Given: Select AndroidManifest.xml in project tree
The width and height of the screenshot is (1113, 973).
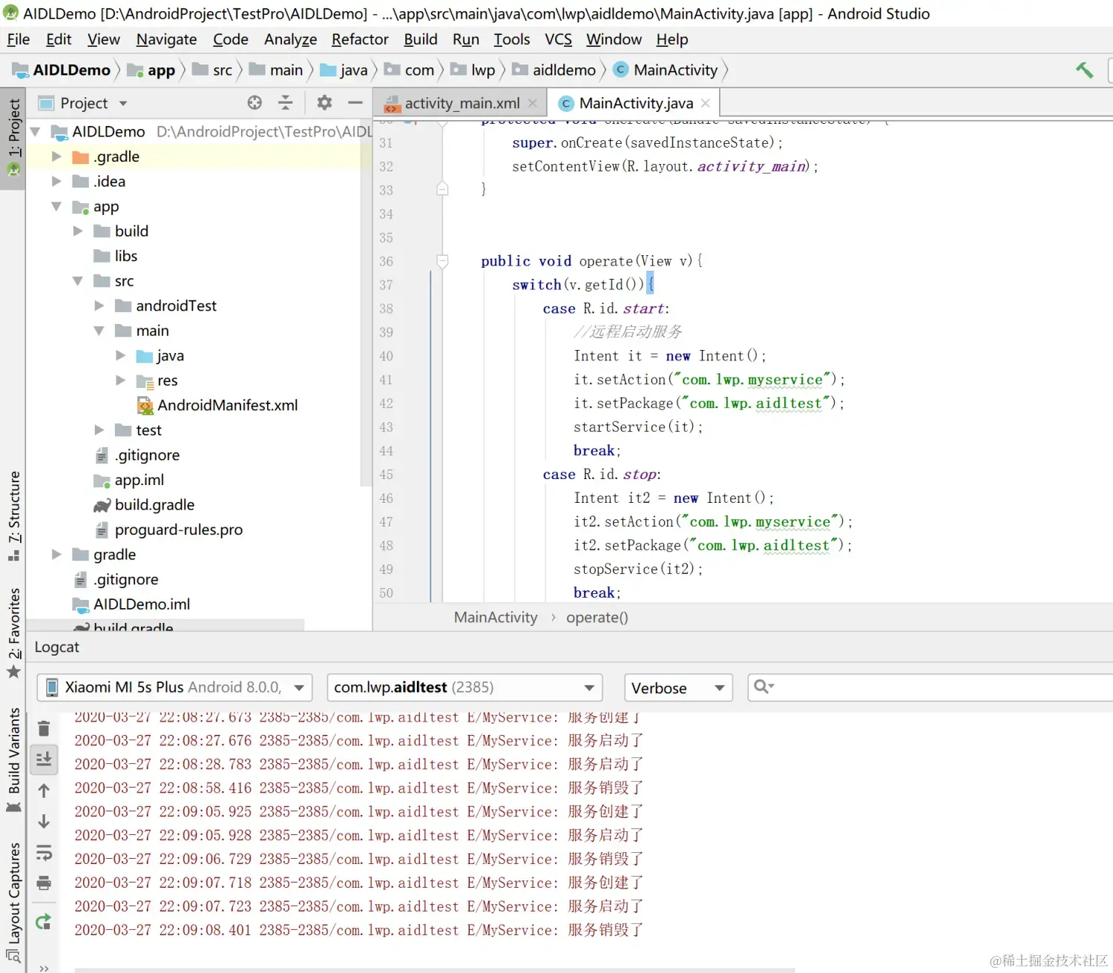Looking at the screenshot, I should (x=217, y=406).
